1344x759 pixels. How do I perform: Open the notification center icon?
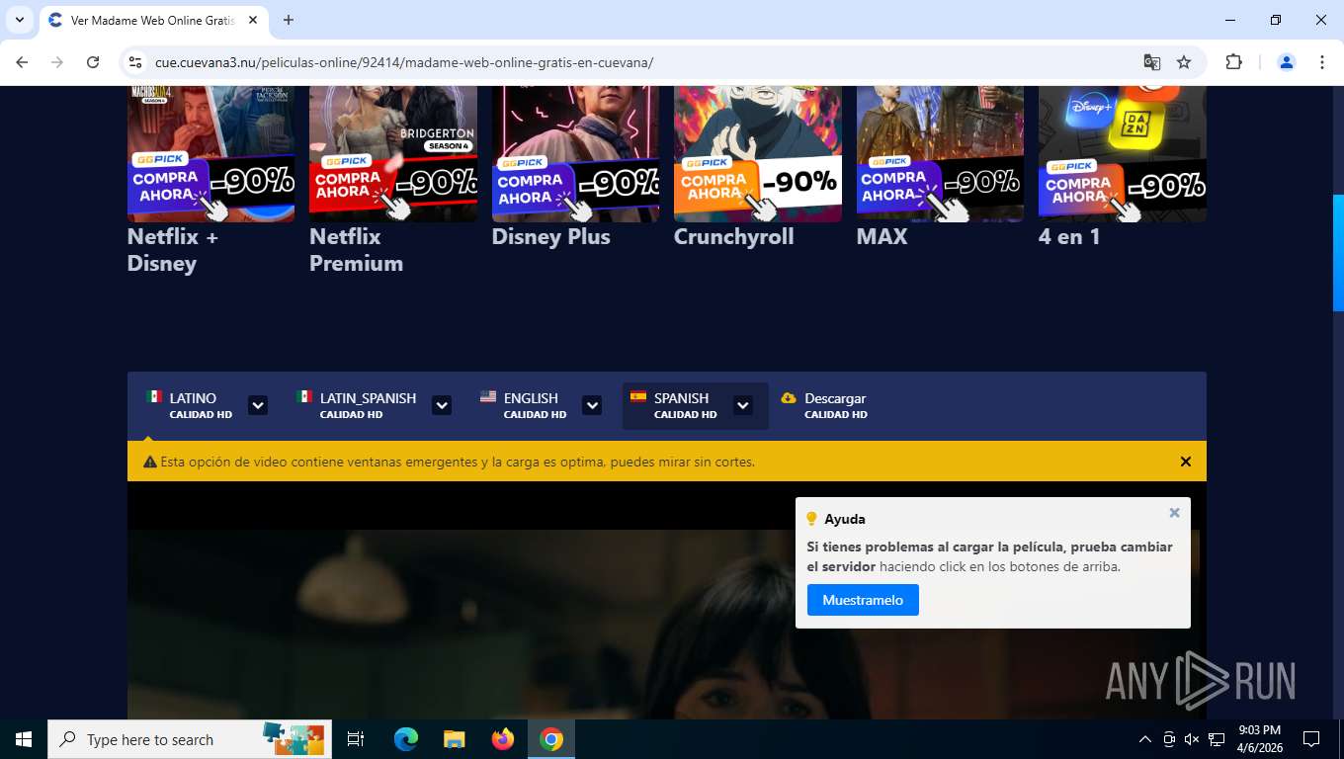(1311, 739)
